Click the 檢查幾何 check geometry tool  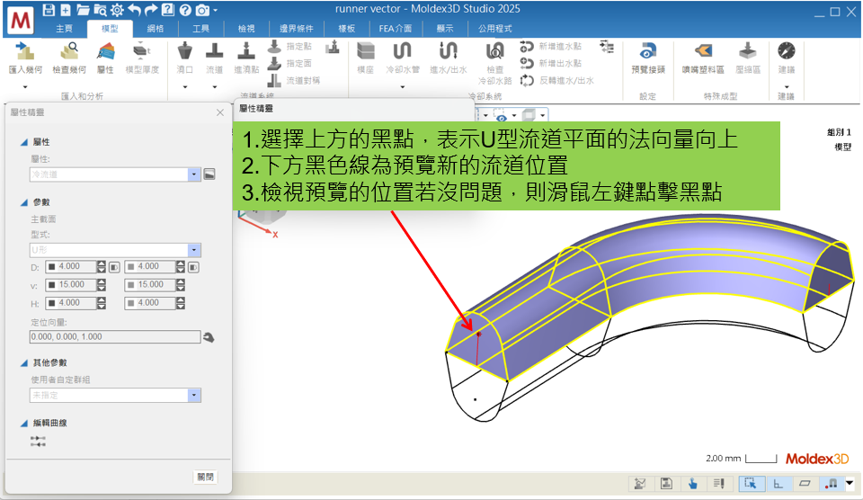[69, 58]
